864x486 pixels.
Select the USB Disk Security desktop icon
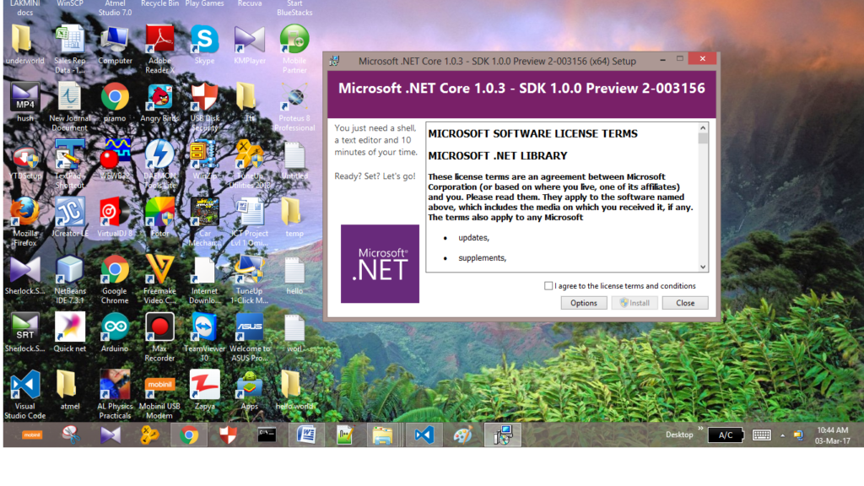(204, 107)
